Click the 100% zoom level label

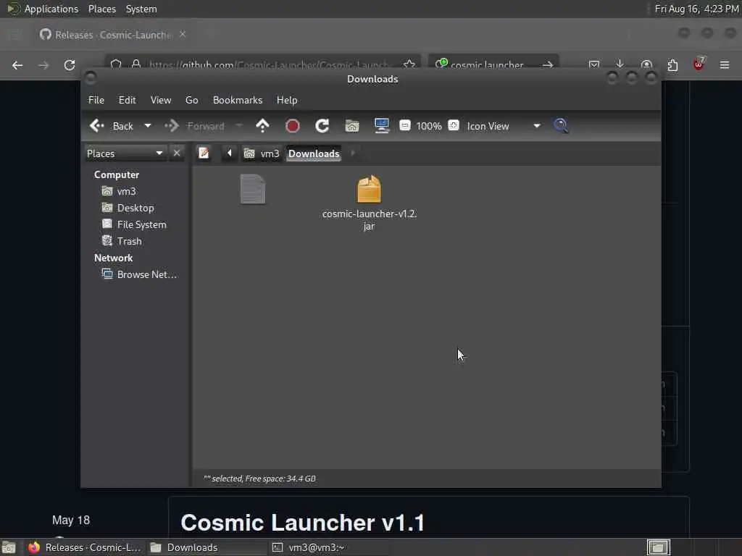click(x=429, y=126)
